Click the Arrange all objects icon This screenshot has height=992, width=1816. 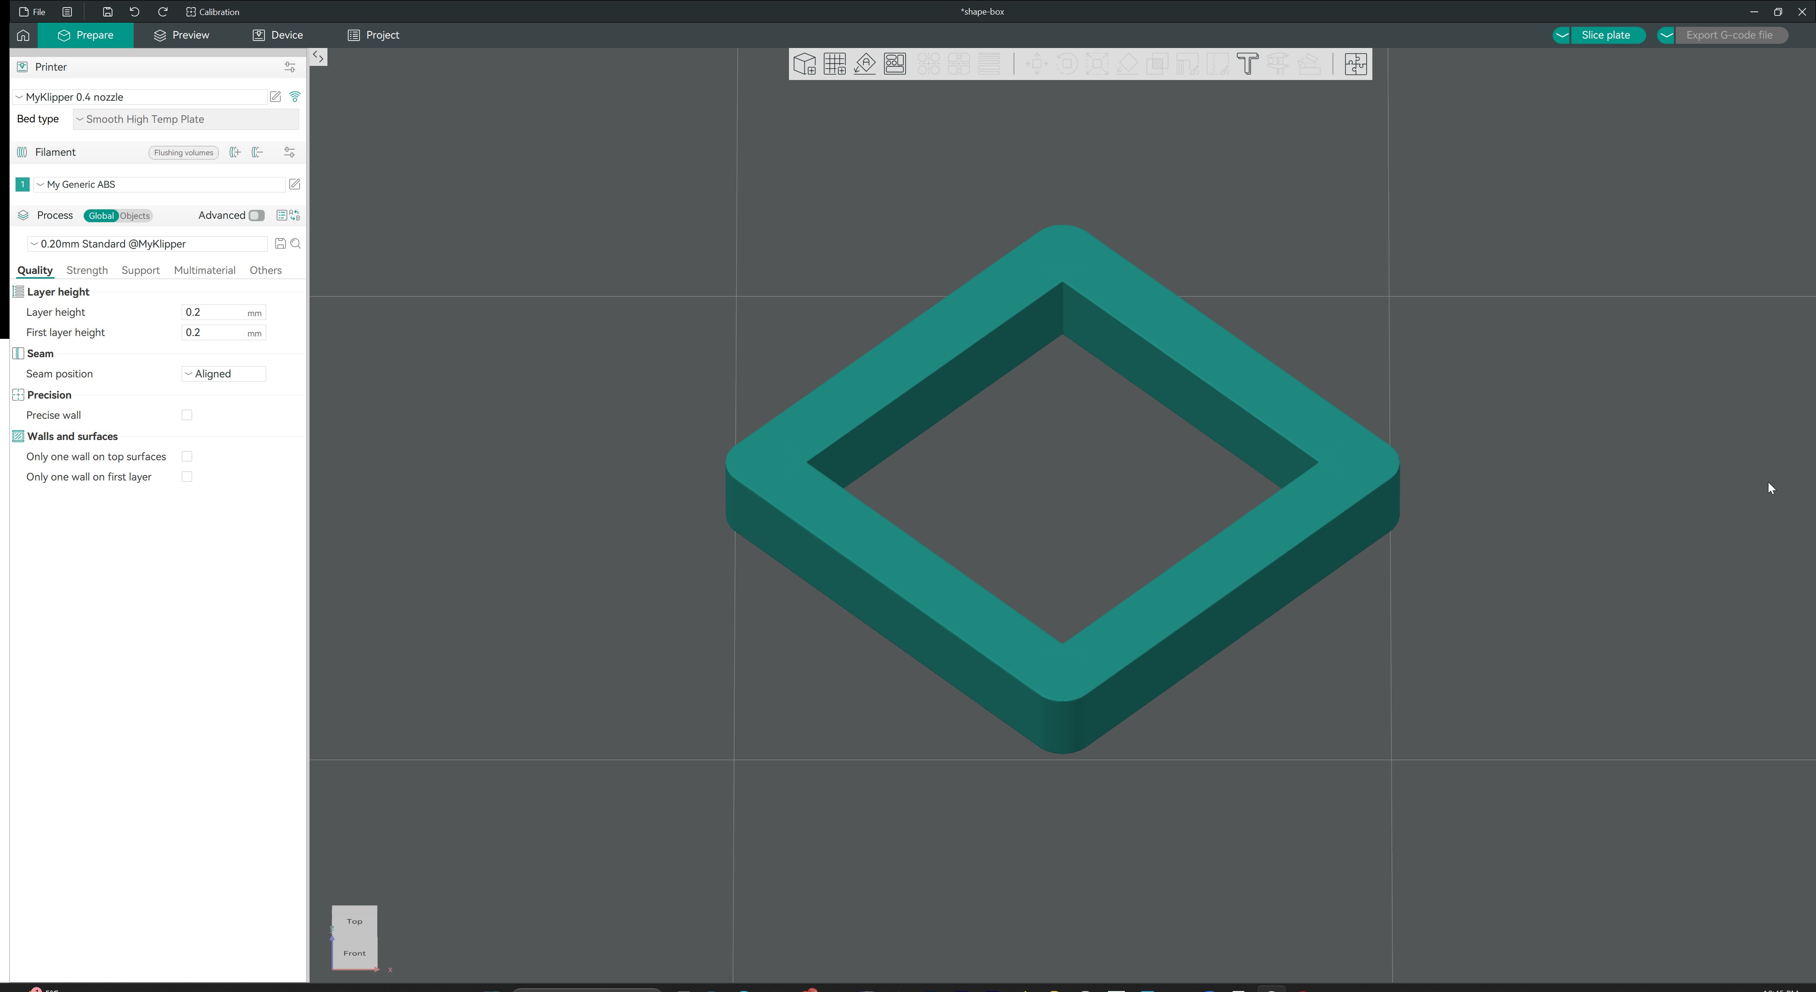tap(895, 64)
